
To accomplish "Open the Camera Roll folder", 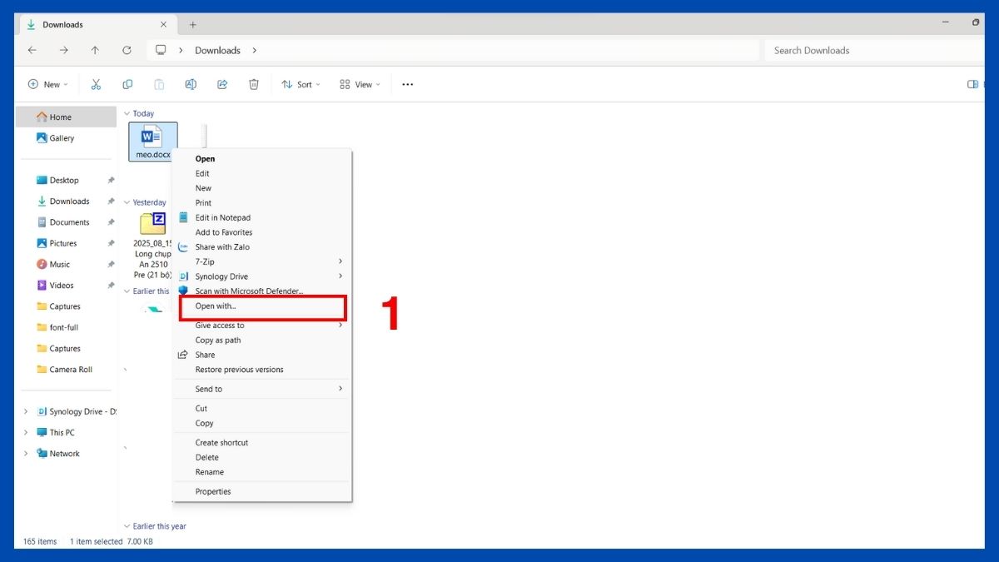I will tap(67, 370).
